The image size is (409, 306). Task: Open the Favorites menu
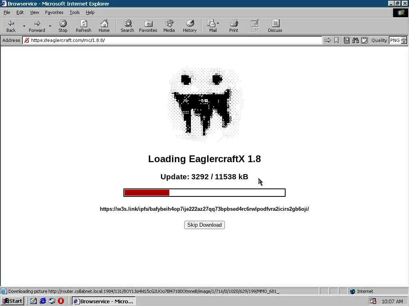tap(54, 12)
